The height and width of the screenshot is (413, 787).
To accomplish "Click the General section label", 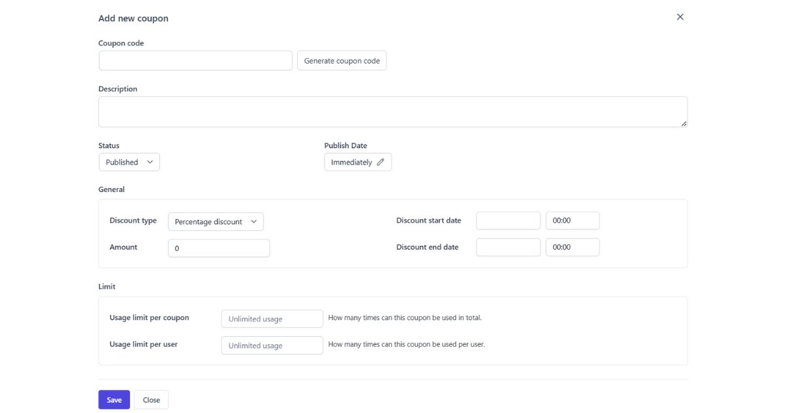I will [111, 189].
